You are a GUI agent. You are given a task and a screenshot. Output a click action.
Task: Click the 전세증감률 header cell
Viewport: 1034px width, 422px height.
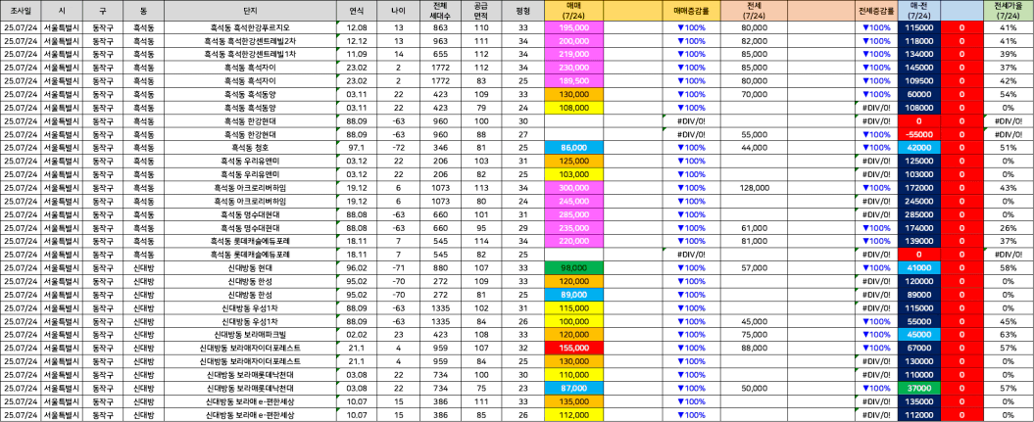pos(876,11)
